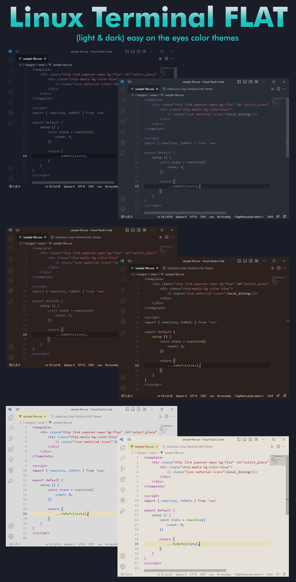Open Extension tab in light front window
Viewport: 296px width, 582px height.
[188, 447]
